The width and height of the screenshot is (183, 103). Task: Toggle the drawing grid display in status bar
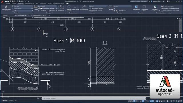tap(134, 101)
